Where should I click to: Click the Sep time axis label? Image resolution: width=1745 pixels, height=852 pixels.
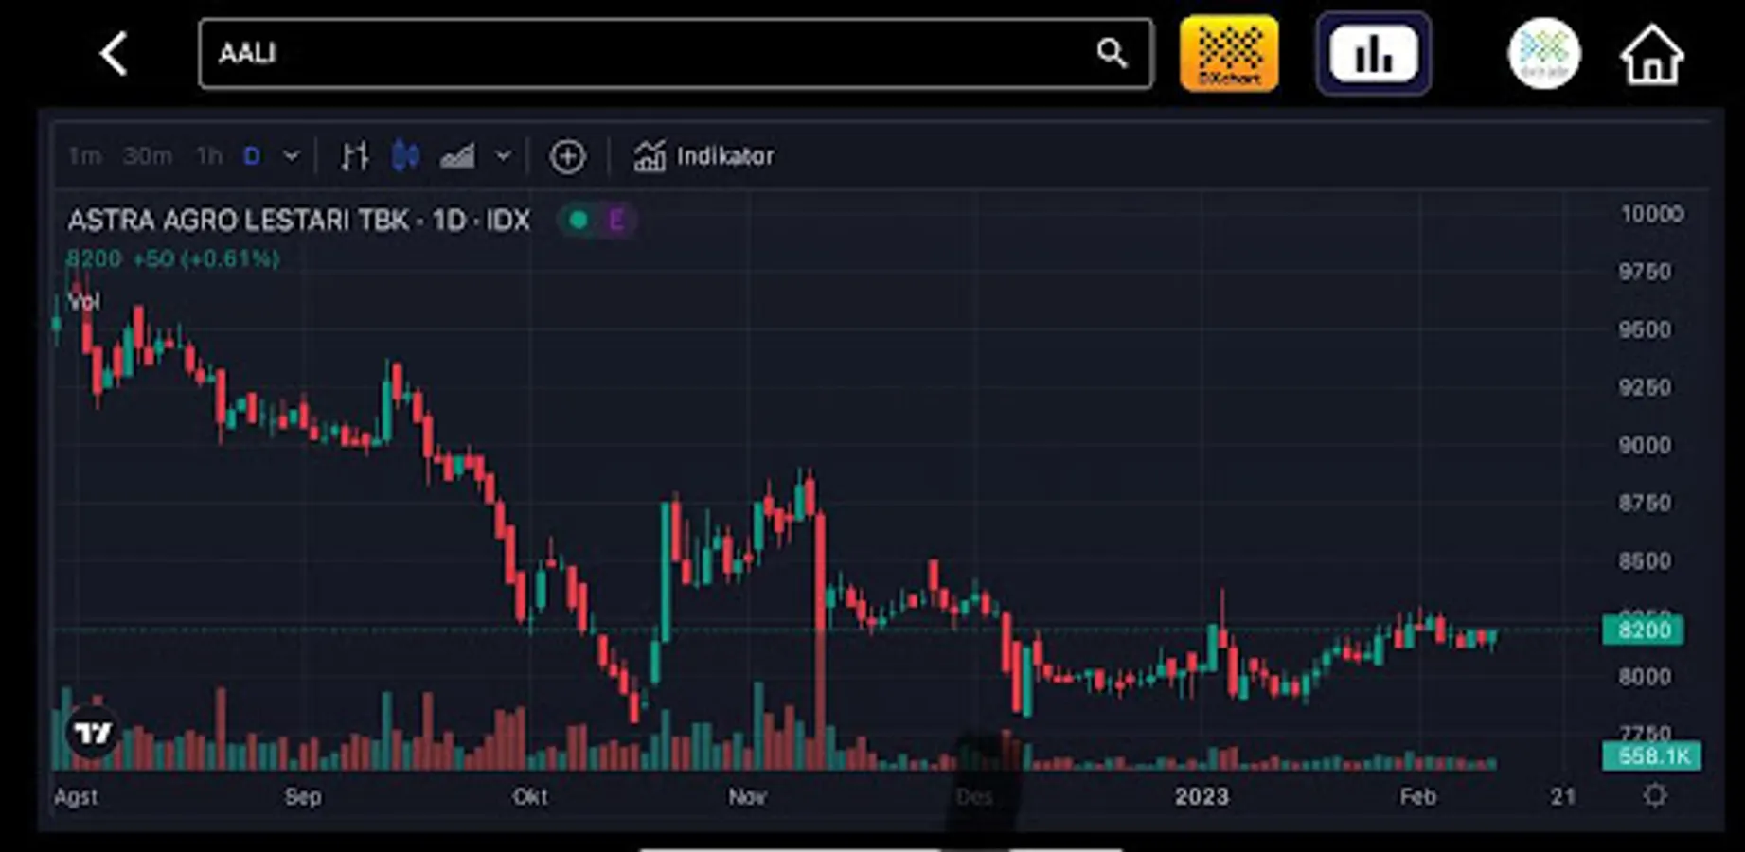click(303, 797)
